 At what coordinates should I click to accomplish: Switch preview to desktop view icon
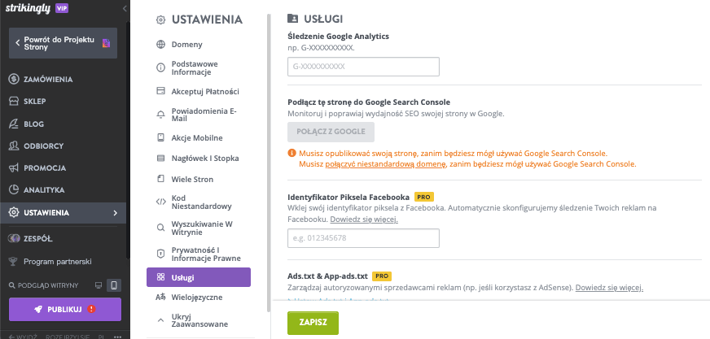tap(98, 285)
